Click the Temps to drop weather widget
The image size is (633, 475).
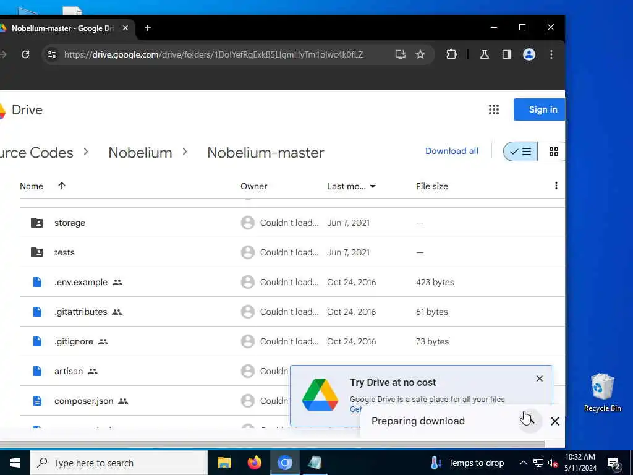pyautogui.click(x=467, y=463)
